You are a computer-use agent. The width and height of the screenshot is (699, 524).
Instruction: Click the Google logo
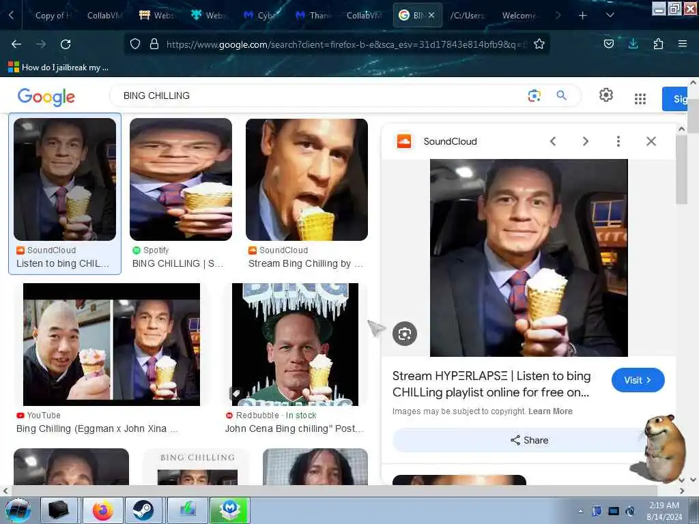(x=46, y=97)
